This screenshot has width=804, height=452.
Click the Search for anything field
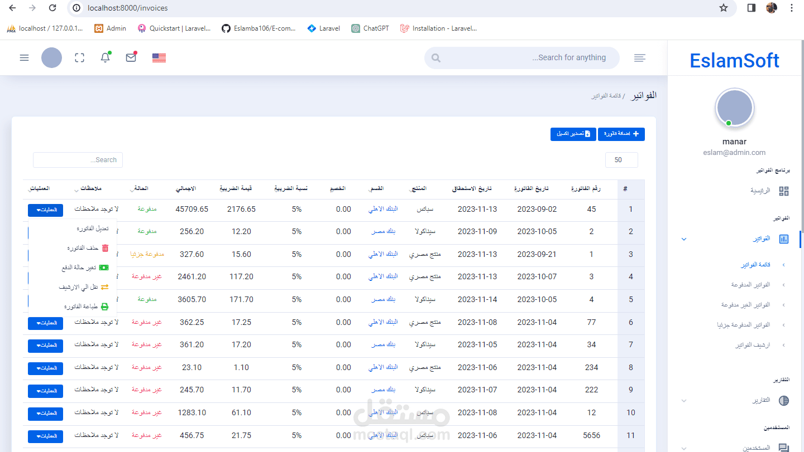[522, 57]
